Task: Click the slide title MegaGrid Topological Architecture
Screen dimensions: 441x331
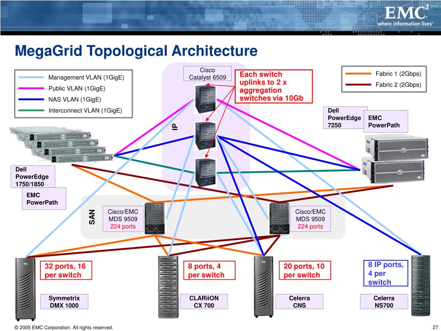Action: coord(136,51)
